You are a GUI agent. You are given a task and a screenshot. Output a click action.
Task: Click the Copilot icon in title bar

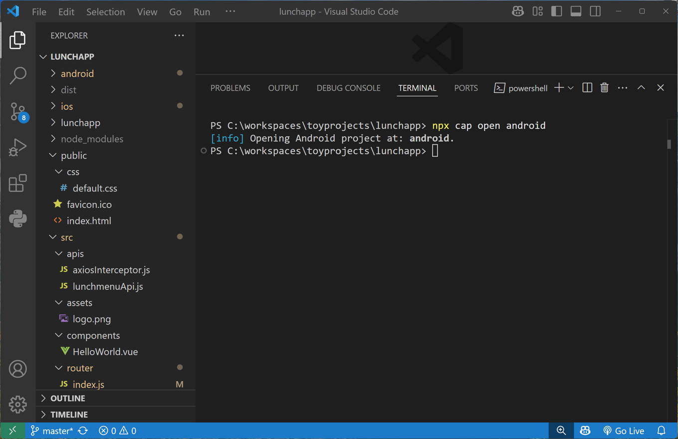point(518,11)
